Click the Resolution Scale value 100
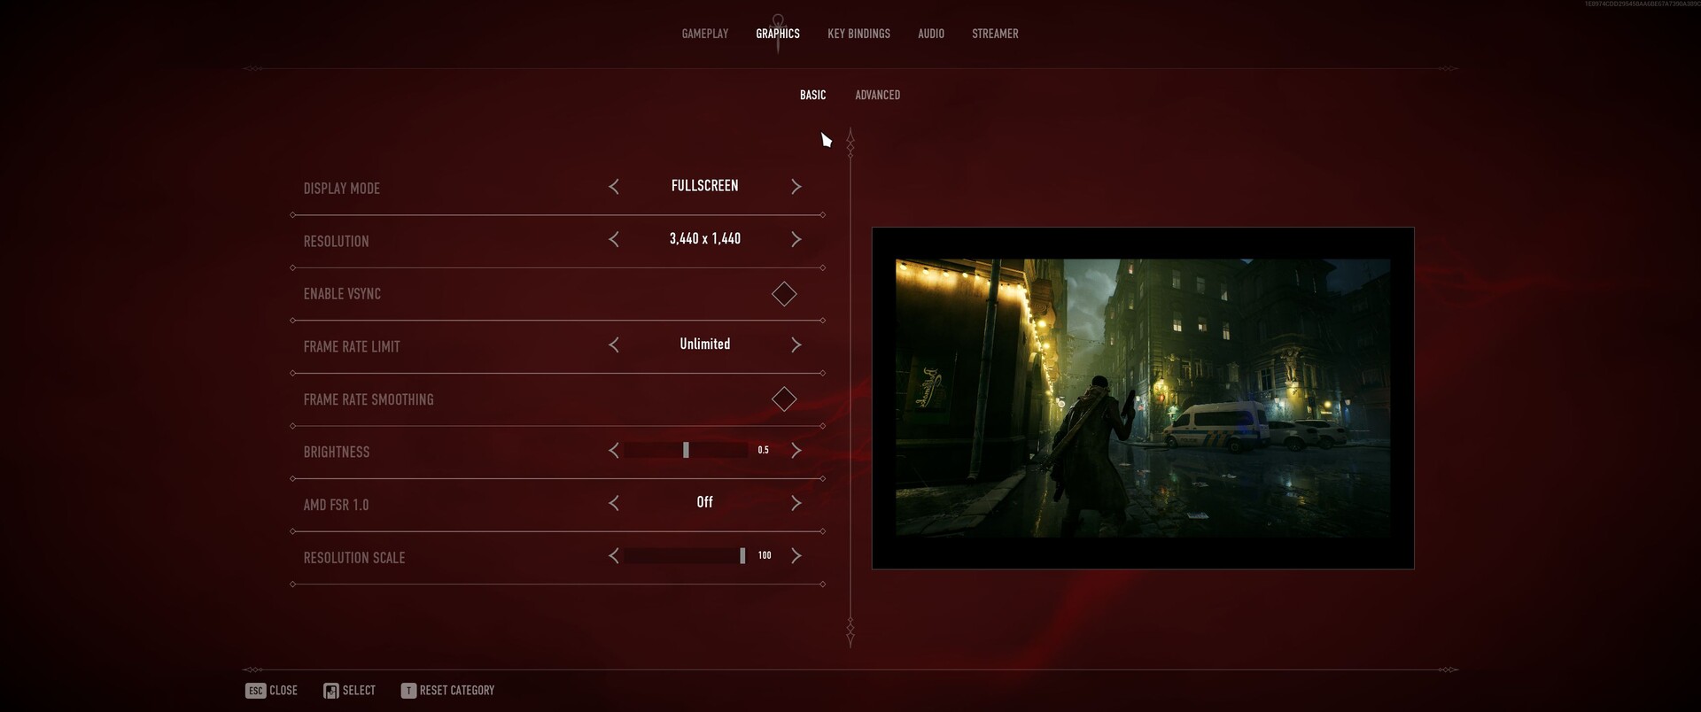Viewport: 1701px width, 712px height. click(x=765, y=555)
